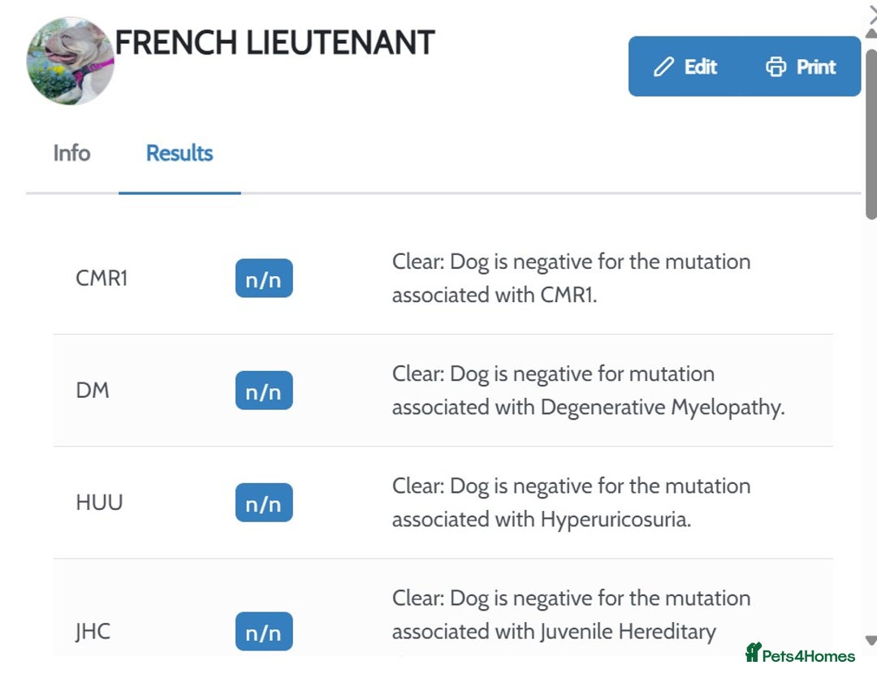877x674 pixels.
Task: Click the scrollbar down arrow
Action: pos(871,640)
